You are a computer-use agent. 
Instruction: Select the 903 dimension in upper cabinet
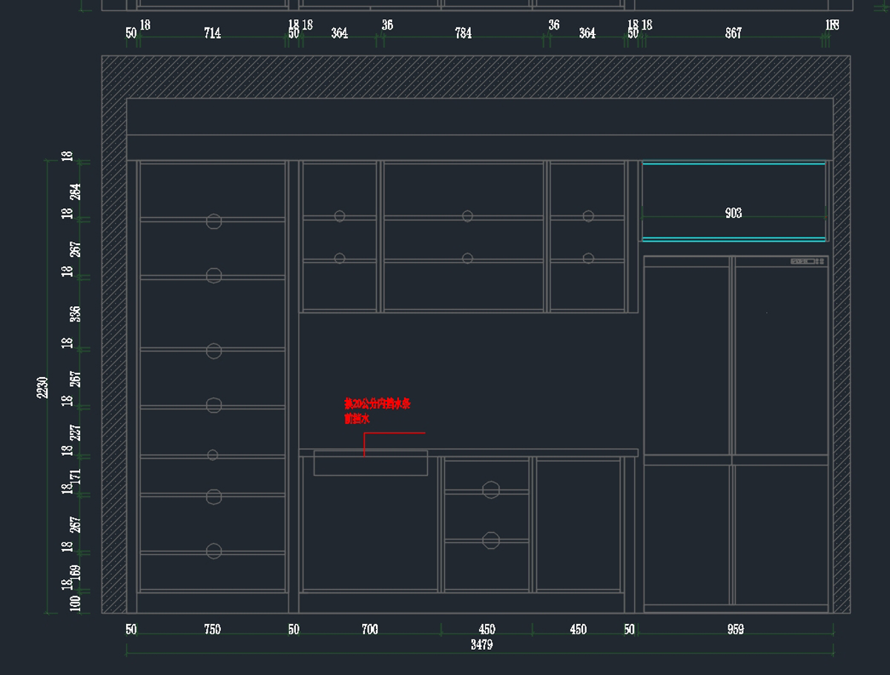(x=733, y=213)
